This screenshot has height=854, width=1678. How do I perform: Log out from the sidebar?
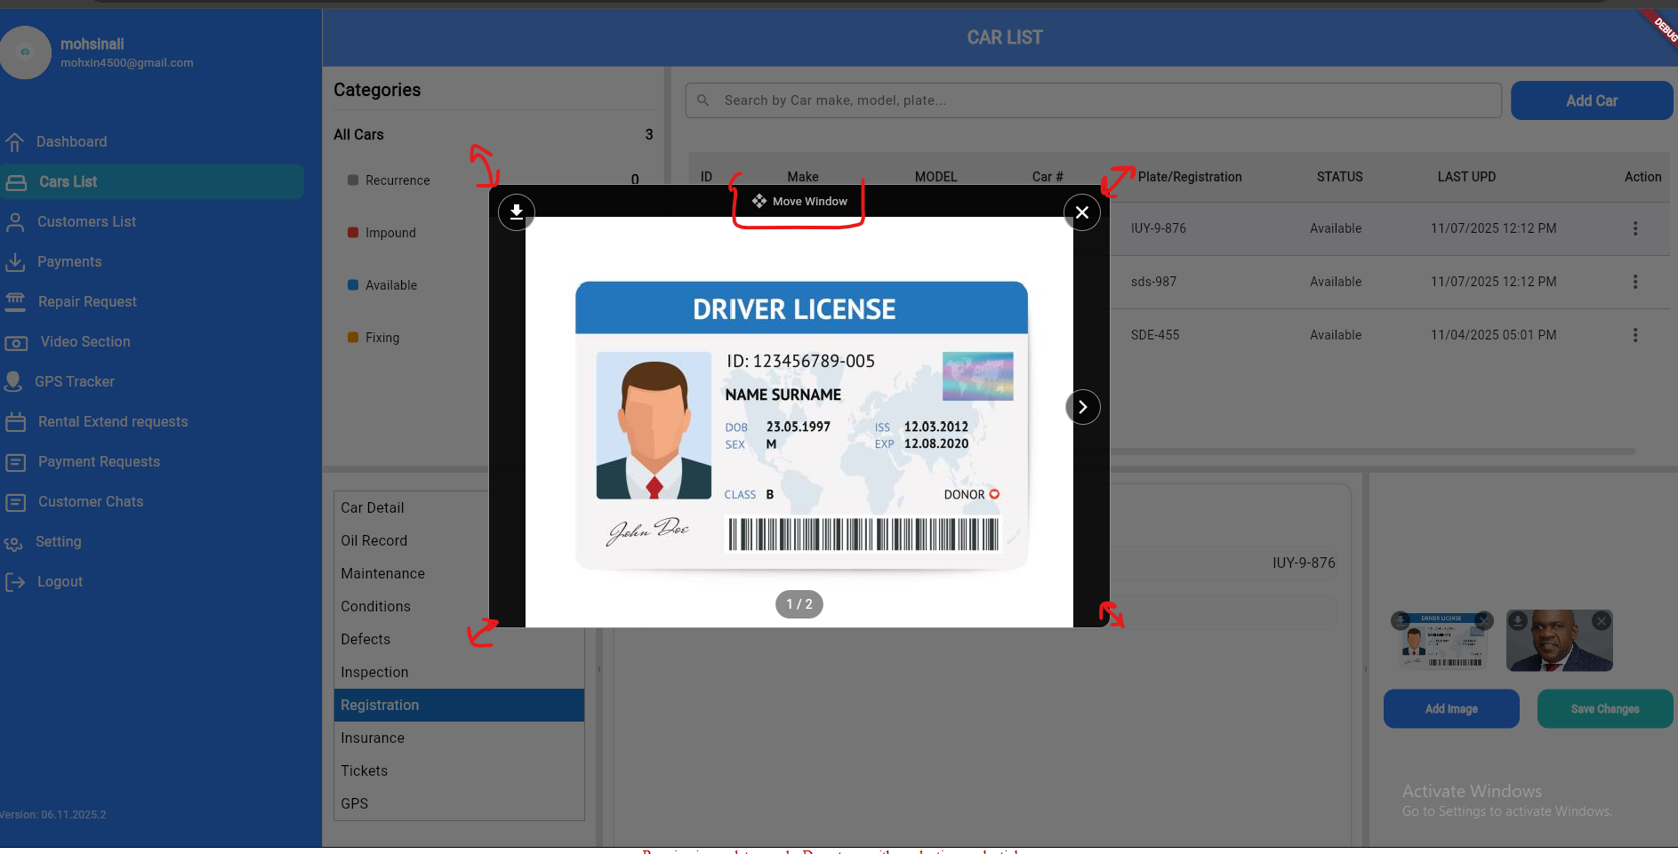(60, 582)
